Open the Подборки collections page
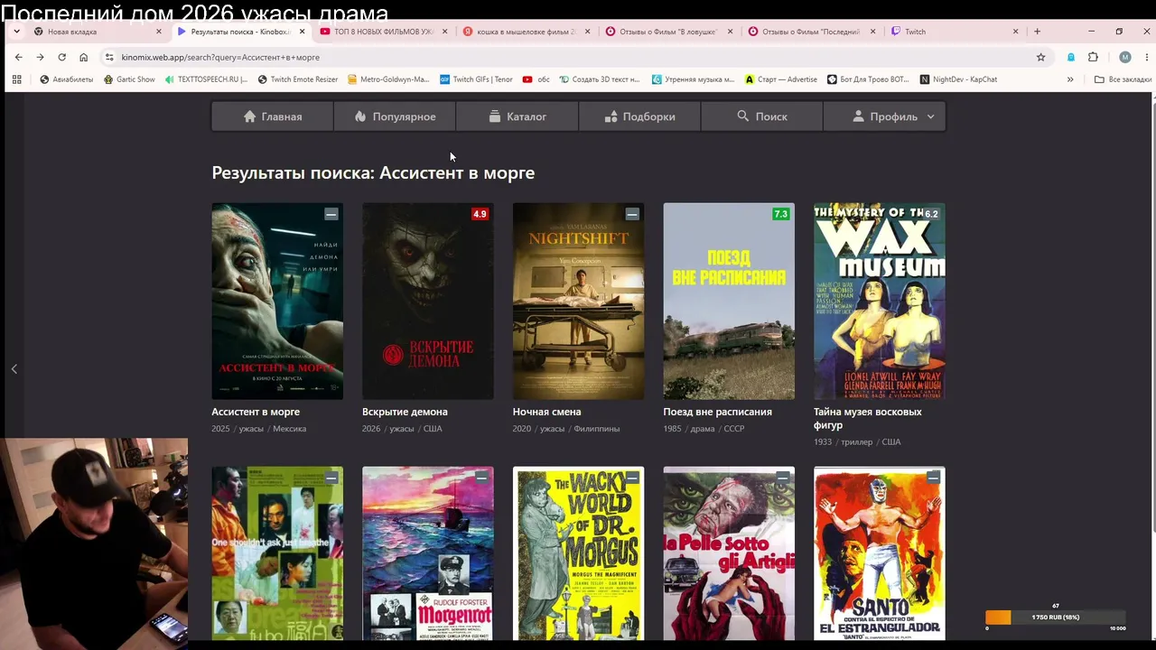 [639, 116]
